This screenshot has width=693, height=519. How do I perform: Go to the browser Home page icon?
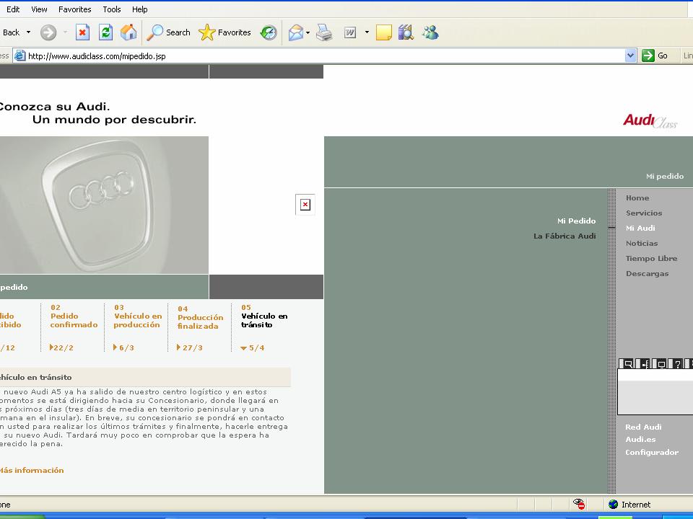(x=128, y=32)
